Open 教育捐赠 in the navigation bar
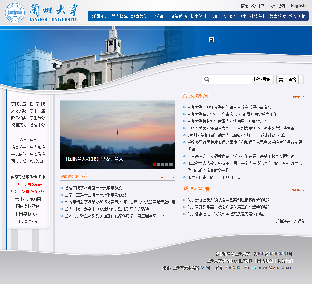312x284 pixels. pyautogui.click(x=278, y=16)
